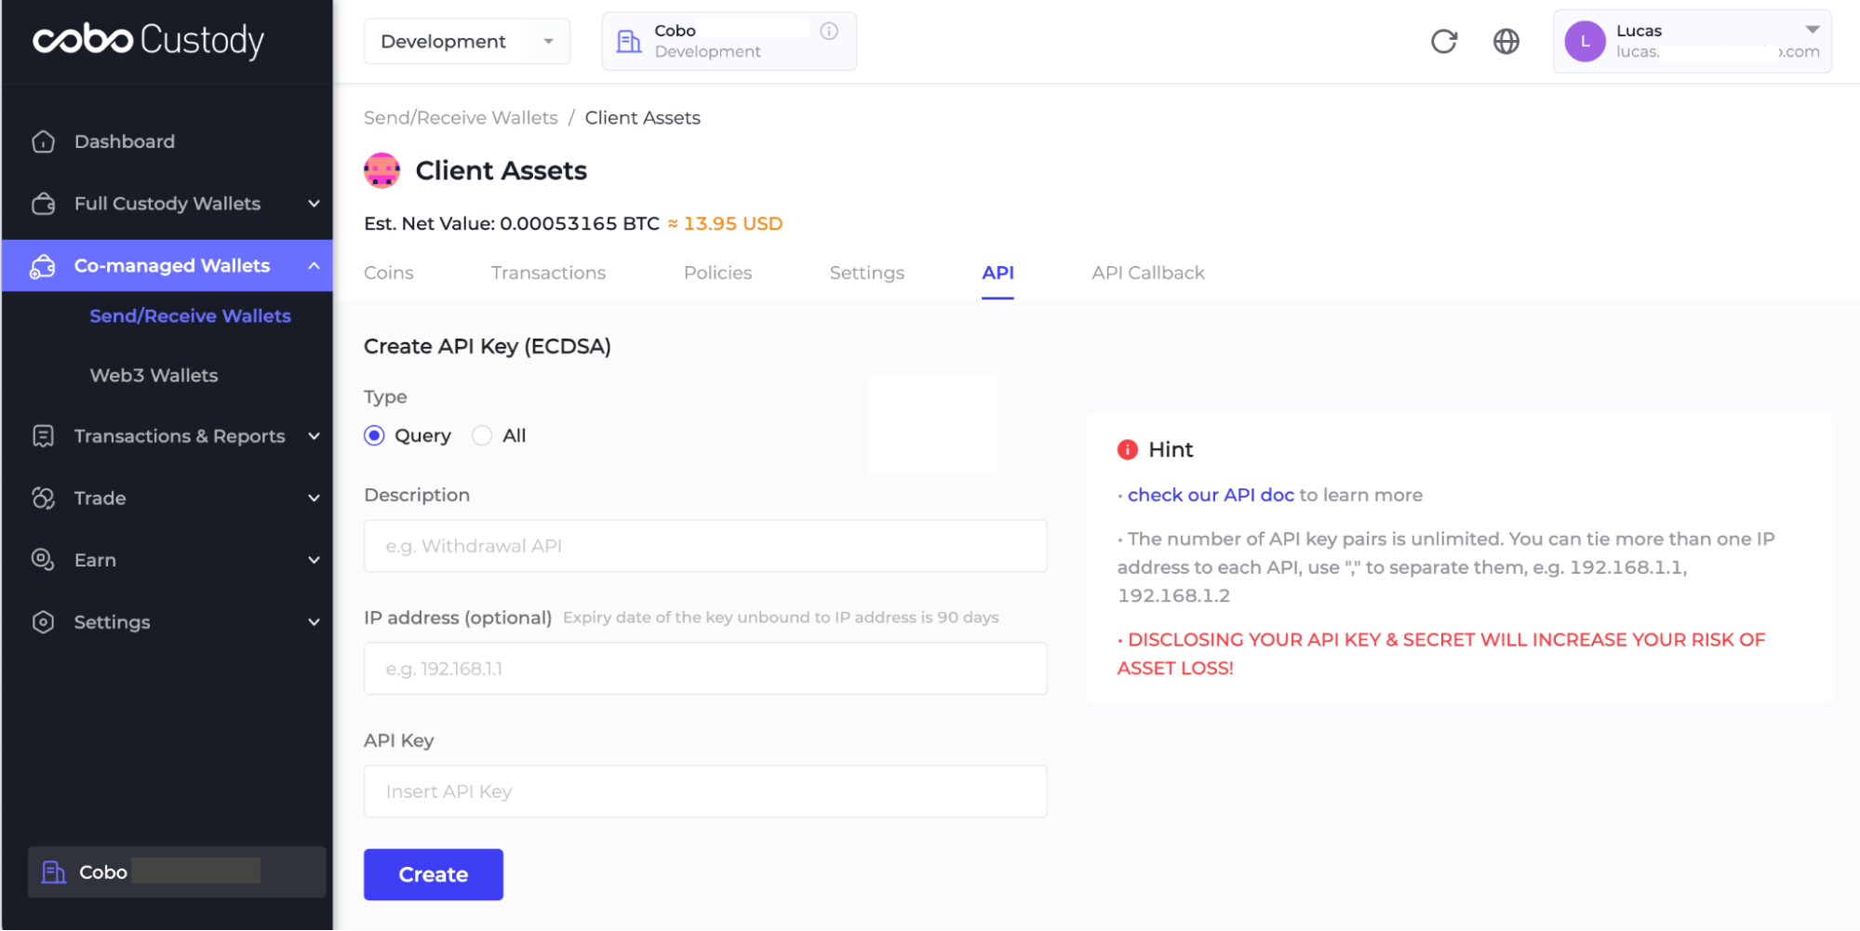Viewport: 1860px width, 931px height.
Task: Open the 'check our API doc' link
Action: click(x=1211, y=495)
